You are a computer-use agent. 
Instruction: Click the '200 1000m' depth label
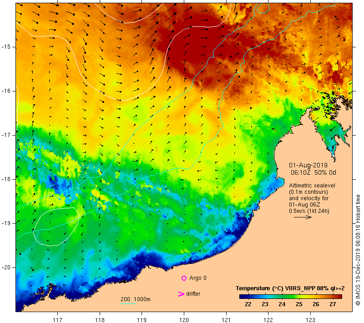136,299
